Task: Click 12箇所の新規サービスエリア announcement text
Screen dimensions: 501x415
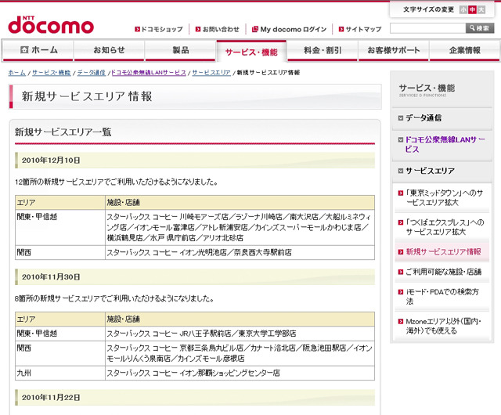Action: (117, 182)
